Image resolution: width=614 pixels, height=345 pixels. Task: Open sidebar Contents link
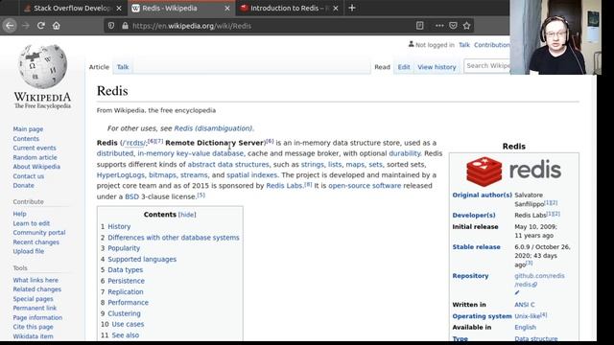(26, 138)
